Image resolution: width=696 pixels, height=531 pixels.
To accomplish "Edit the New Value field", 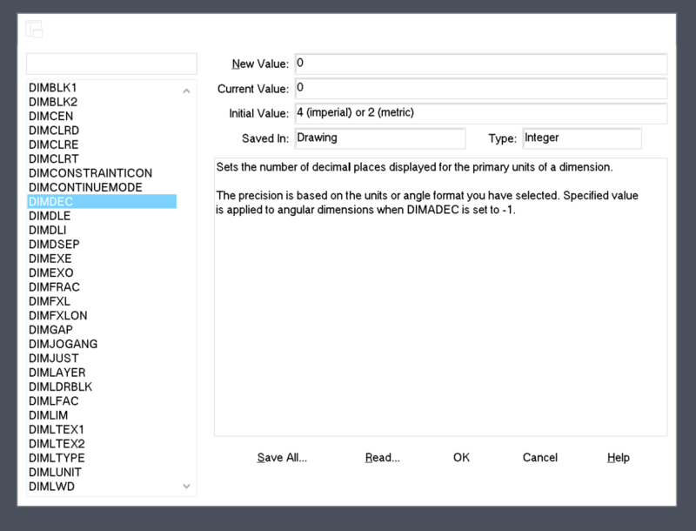I will pyautogui.click(x=480, y=64).
